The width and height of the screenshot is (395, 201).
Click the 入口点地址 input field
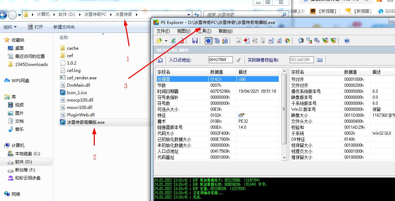pyautogui.click(x=221, y=60)
